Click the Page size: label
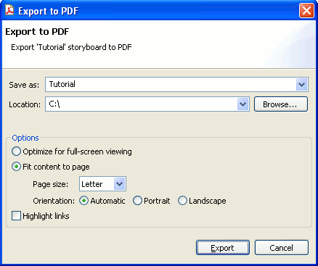The image size is (318, 266). tap(51, 184)
